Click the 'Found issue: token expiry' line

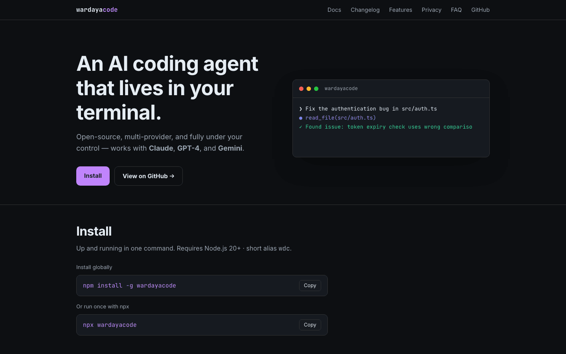tap(386, 127)
